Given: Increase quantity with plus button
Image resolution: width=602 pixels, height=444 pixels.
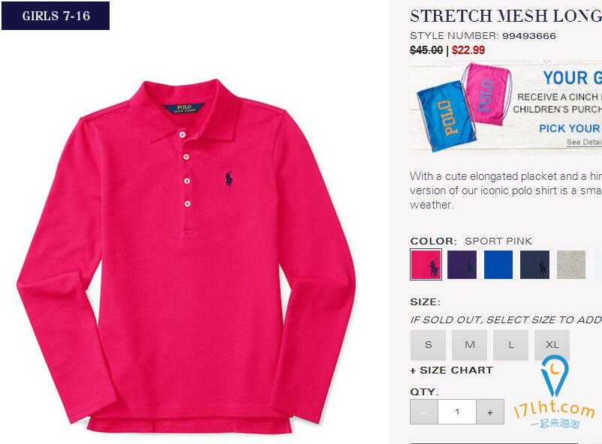Looking at the screenshot, I should (x=490, y=412).
